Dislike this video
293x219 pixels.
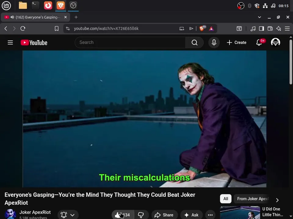coord(141,215)
